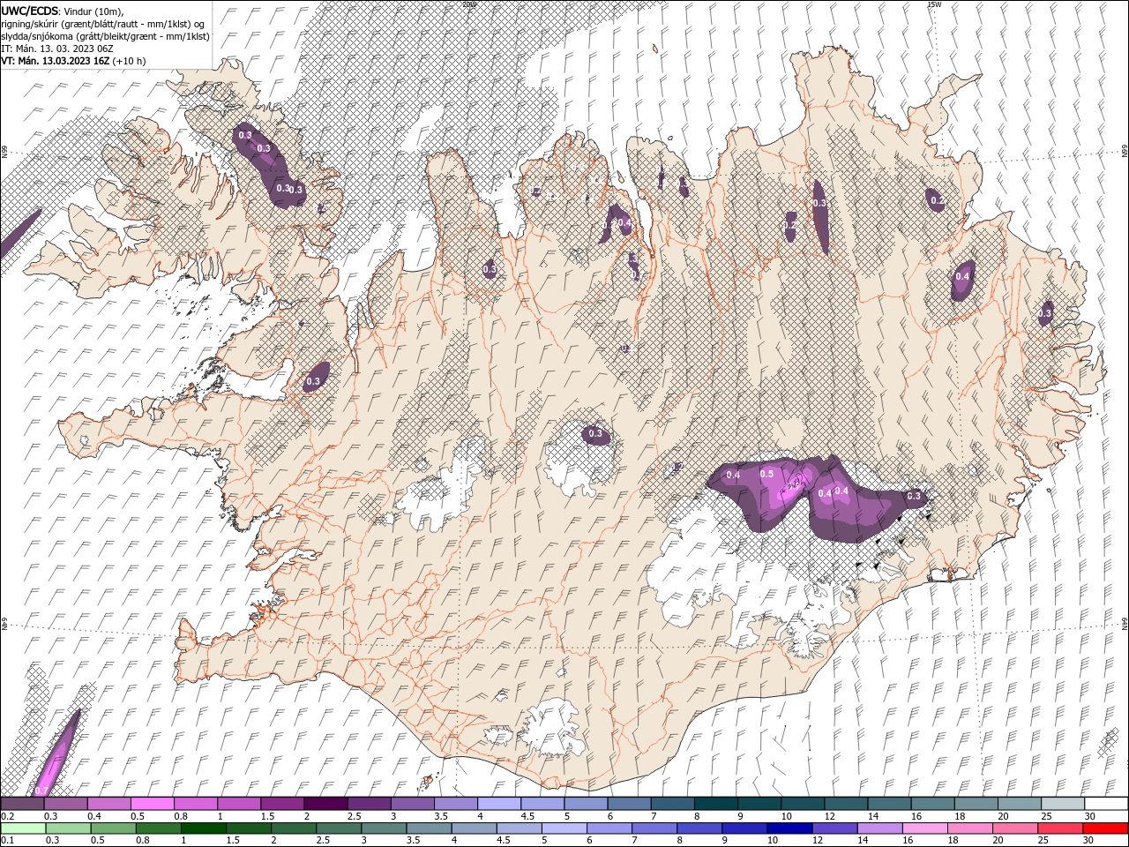The width and height of the screenshot is (1129, 847).
Task: Select the 1.5 purple swatch in the top legend row
Action: pos(282,804)
